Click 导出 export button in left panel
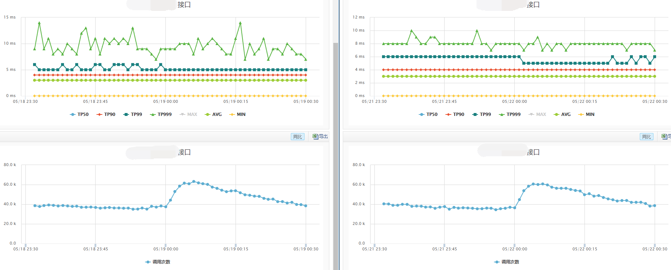Image resolution: width=671 pixels, height=270 pixels. pyautogui.click(x=320, y=137)
